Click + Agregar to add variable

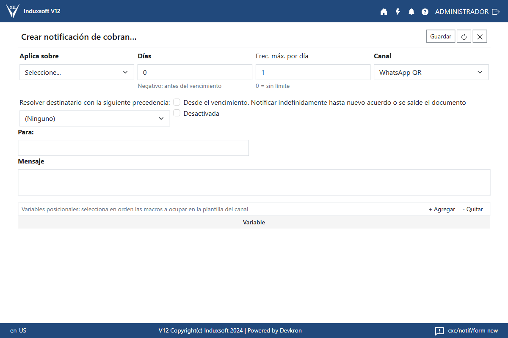[x=442, y=209]
